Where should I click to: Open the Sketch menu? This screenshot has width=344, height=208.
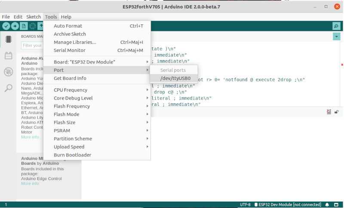point(34,17)
